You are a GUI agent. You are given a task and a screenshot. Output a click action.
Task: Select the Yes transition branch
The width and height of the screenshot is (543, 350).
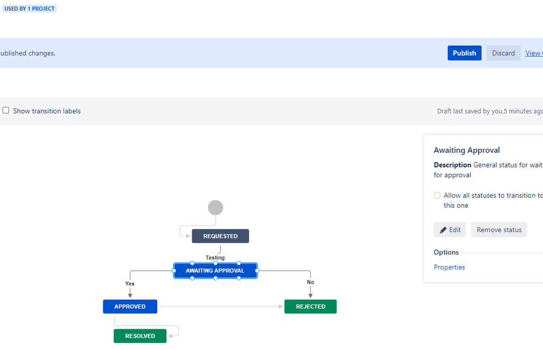129,283
